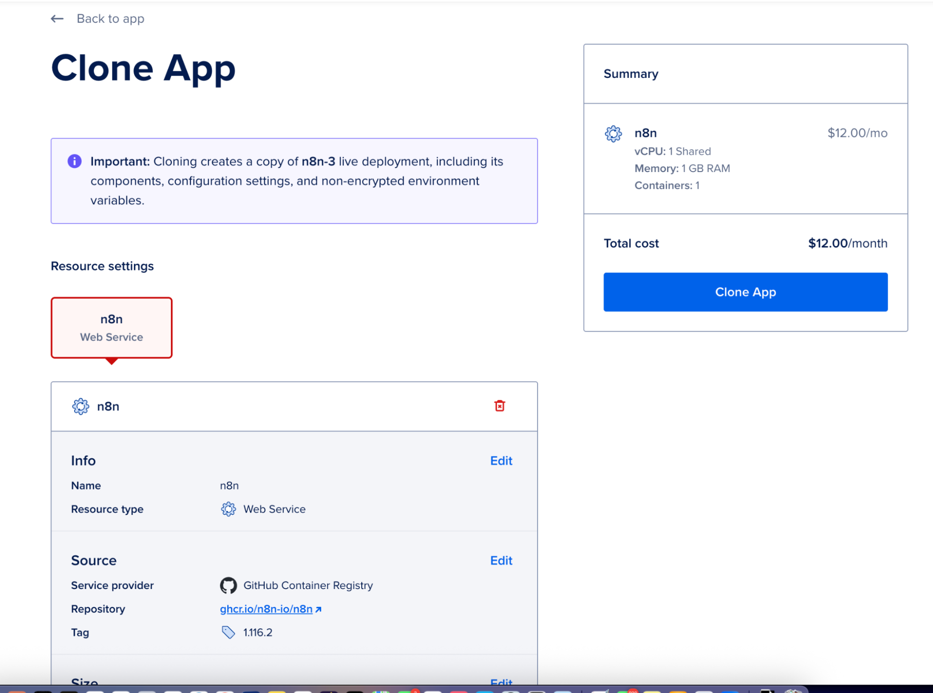Click the Web Service gear icon in Resource type
This screenshot has height=693, width=933.
[x=228, y=509]
